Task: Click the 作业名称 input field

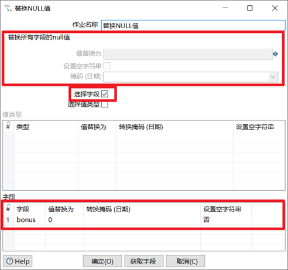Action: (193, 25)
